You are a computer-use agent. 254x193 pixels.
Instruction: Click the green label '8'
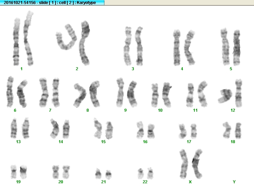pyautogui.click(x=88, y=110)
